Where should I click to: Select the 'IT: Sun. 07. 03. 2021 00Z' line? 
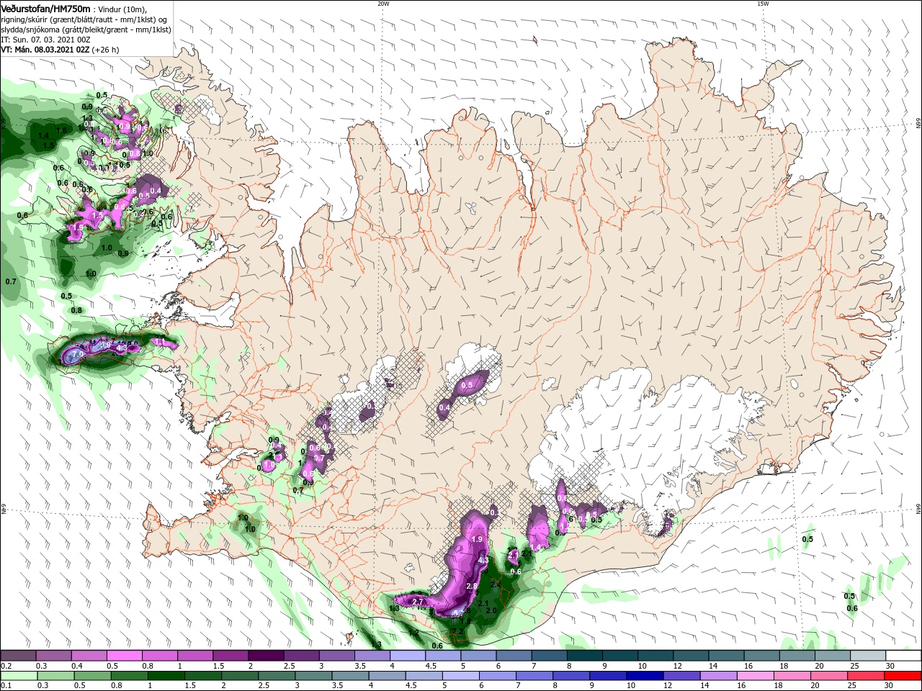[x=44, y=40]
